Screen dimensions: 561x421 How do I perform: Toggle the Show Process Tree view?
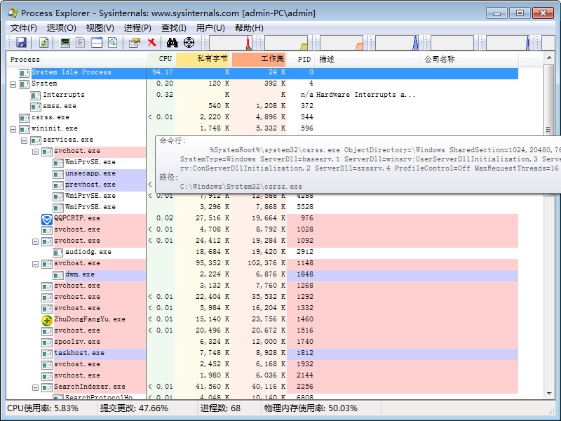79,43
